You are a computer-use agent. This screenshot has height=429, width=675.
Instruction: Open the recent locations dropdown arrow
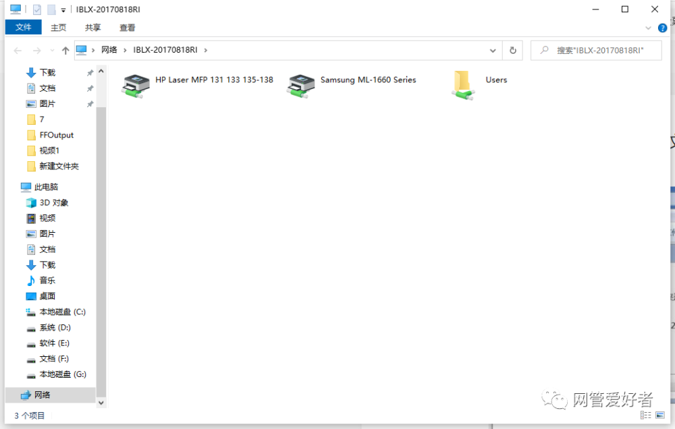point(52,51)
